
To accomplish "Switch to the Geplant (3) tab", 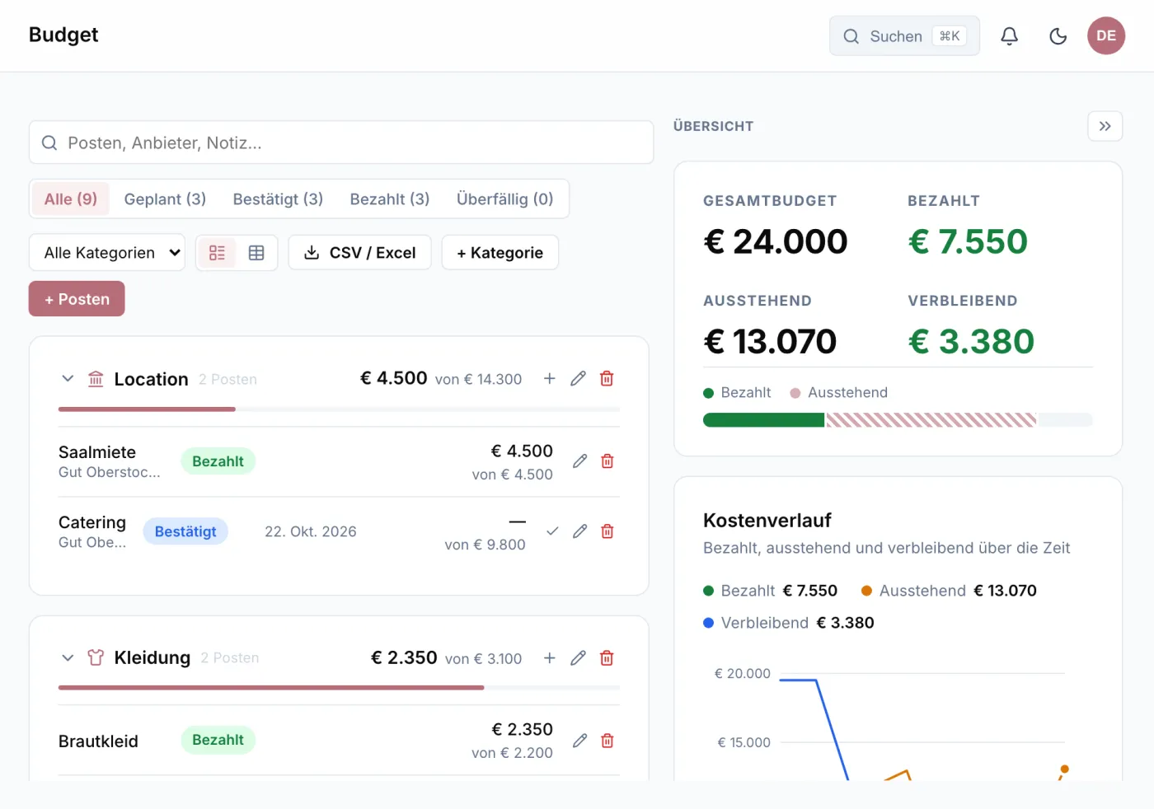I will click(165, 199).
